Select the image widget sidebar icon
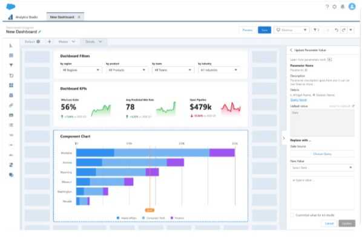Image resolution: width=362 pixels, height=241 pixels. pyautogui.click(x=11, y=95)
